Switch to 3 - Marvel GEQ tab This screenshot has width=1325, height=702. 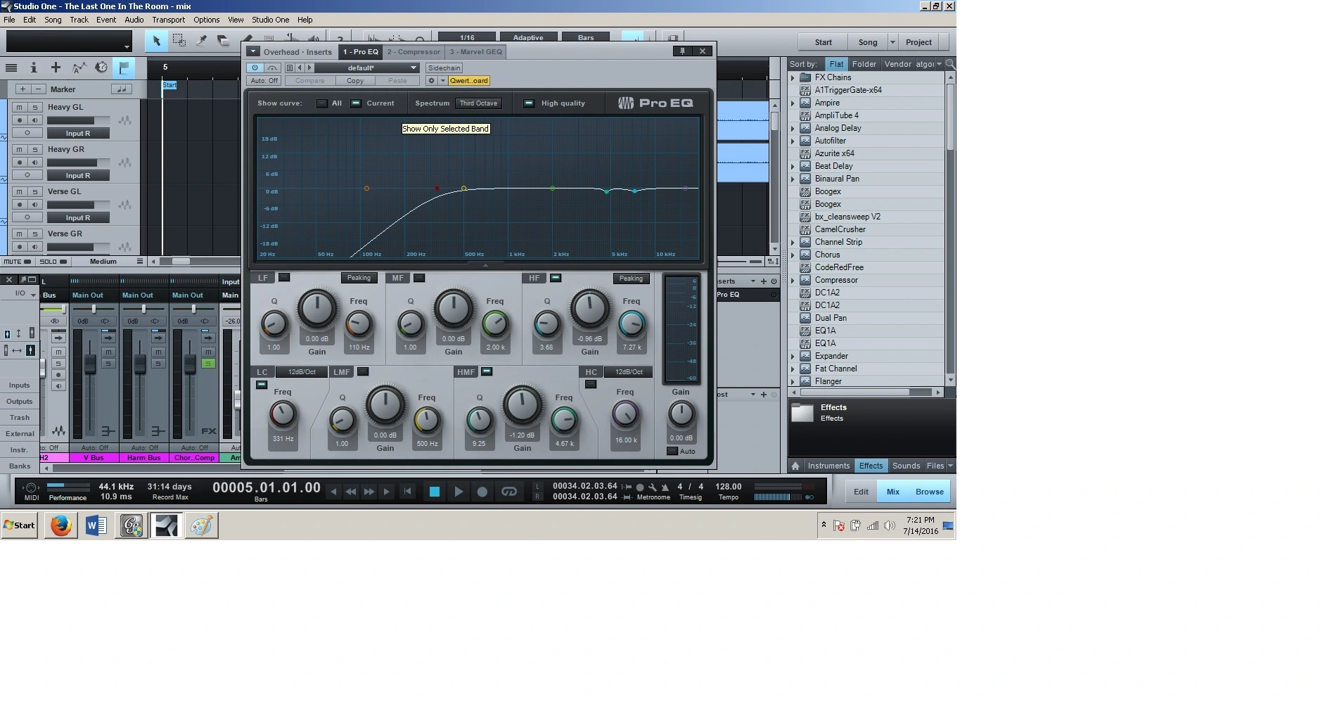point(476,52)
